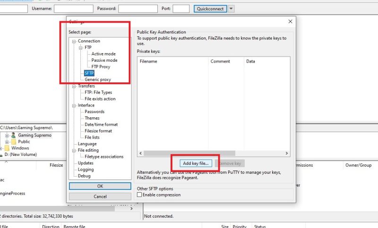The height and width of the screenshot is (228, 378).
Task: Click the Quickconnect button
Action: click(x=210, y=8)
